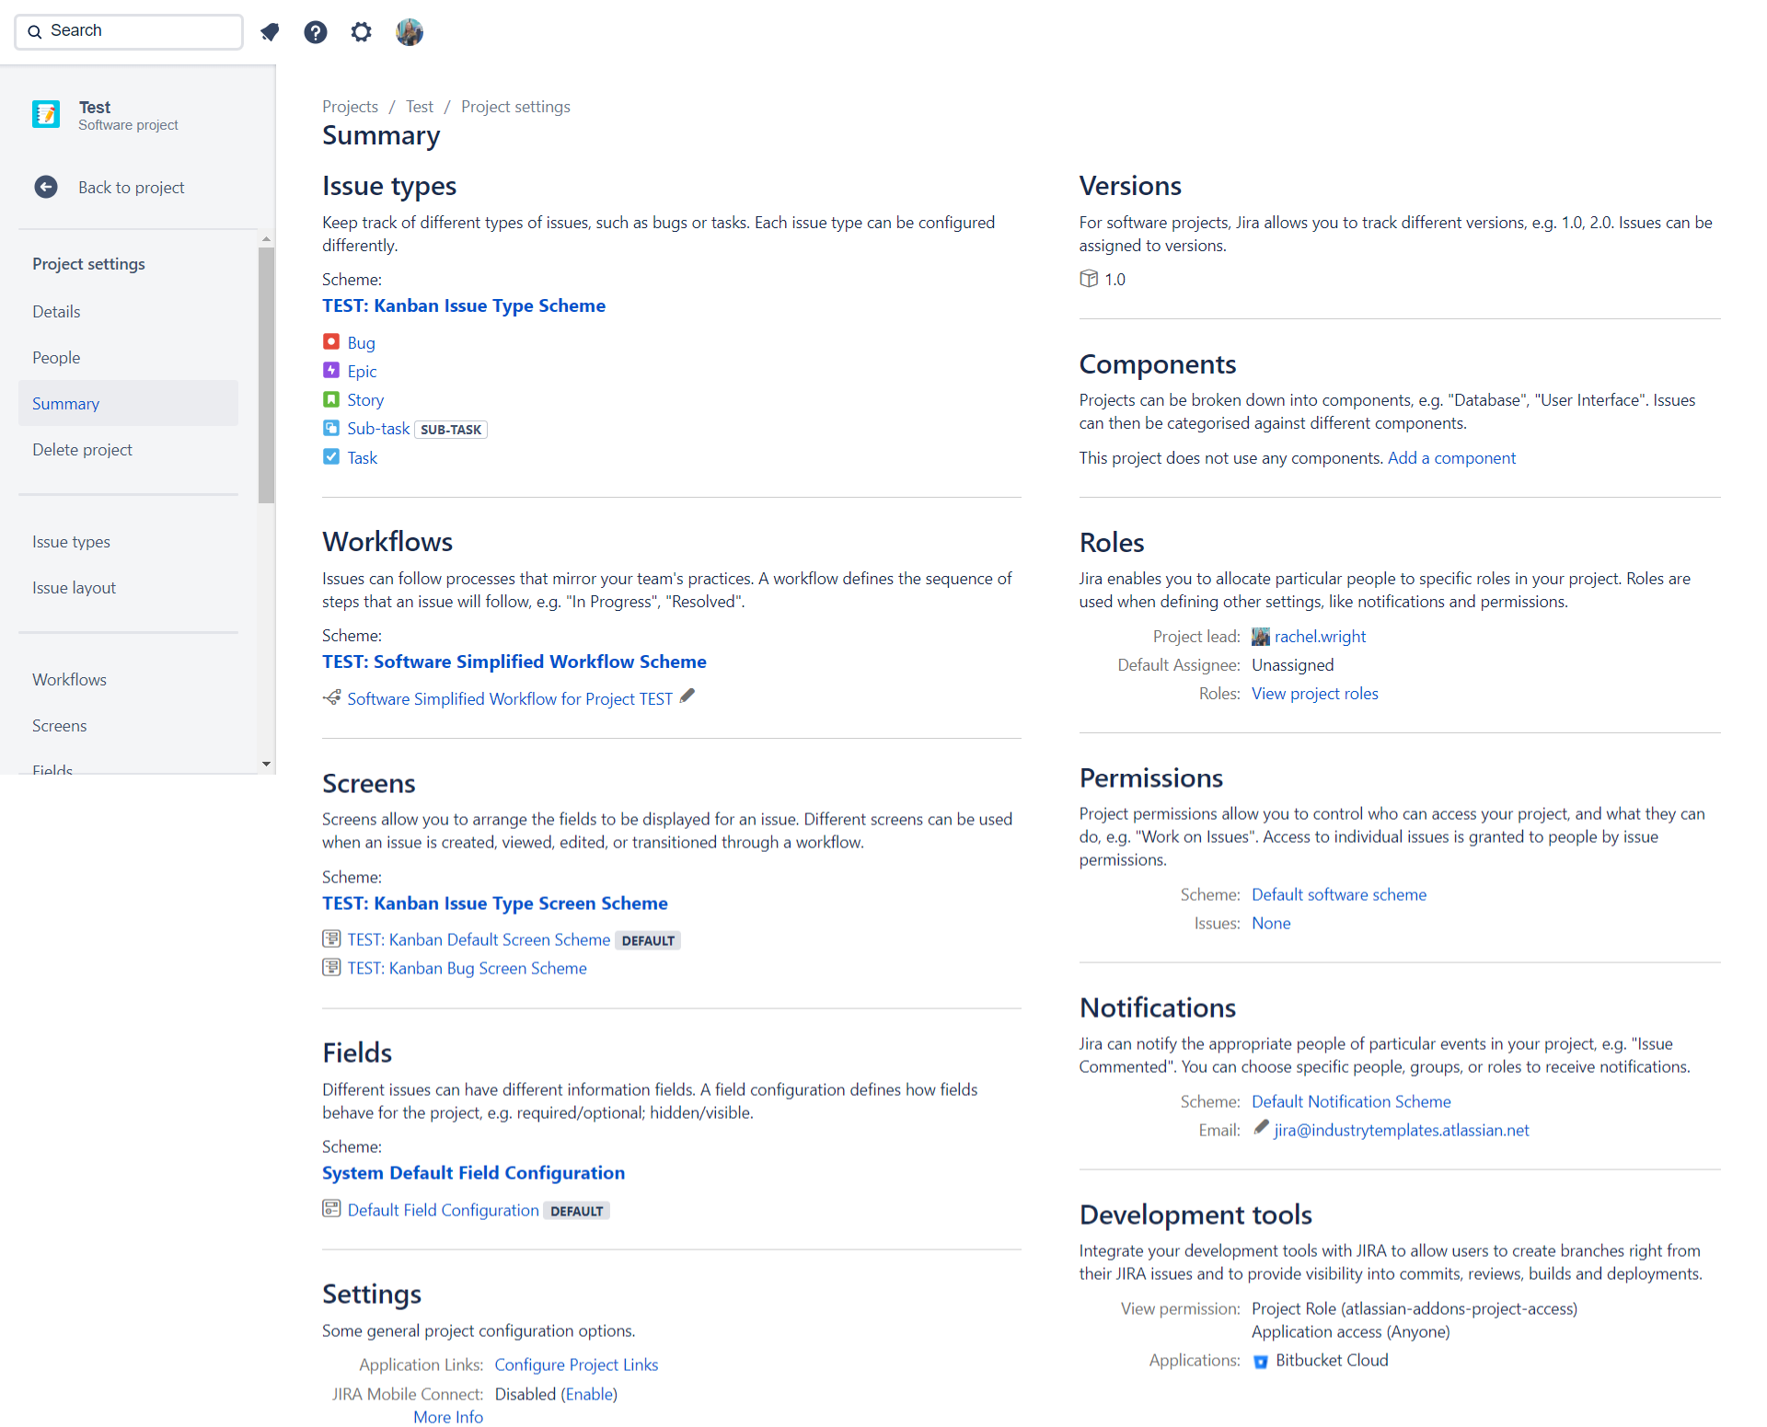Open TEST: Software Simplified Workflow Scheme
1767x1427 pixels.
514,662
